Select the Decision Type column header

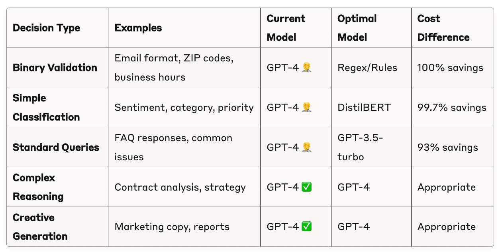coord(47,28)
